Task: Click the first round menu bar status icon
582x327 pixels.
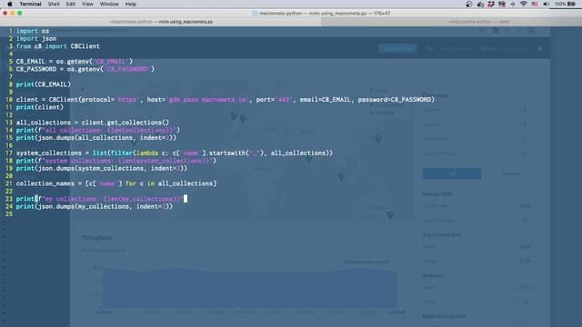Action: [x=469, y=4]
